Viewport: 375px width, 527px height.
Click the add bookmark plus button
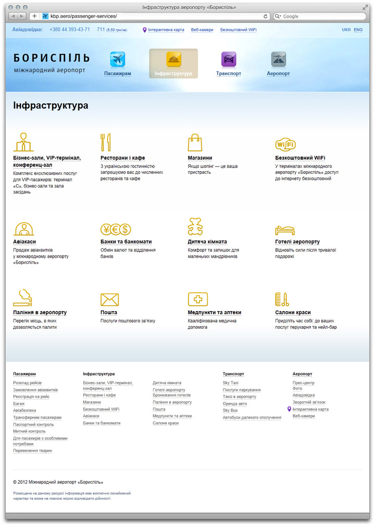[34, 16]
